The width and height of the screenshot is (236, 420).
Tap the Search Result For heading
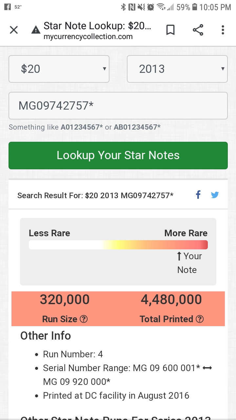click(x=95, y=196)
